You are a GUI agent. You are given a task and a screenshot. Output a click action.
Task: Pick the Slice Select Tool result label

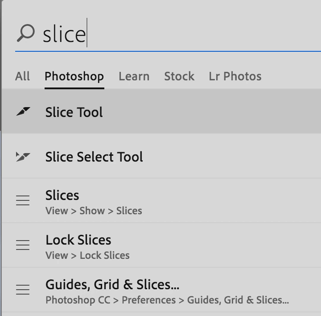click(94, 157)
